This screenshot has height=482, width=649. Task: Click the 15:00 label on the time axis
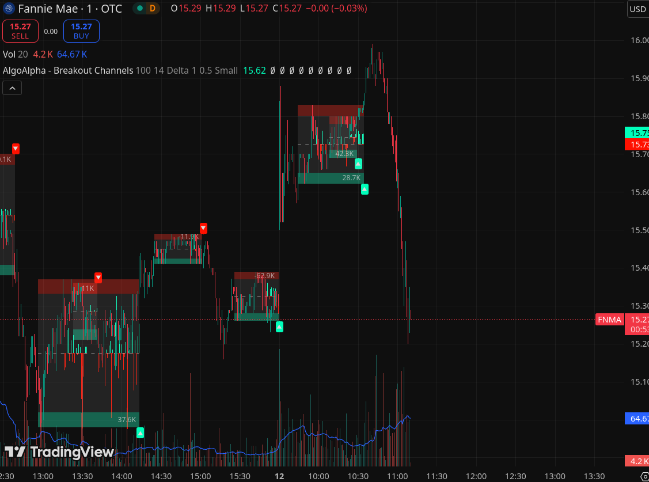pos(200,476)
